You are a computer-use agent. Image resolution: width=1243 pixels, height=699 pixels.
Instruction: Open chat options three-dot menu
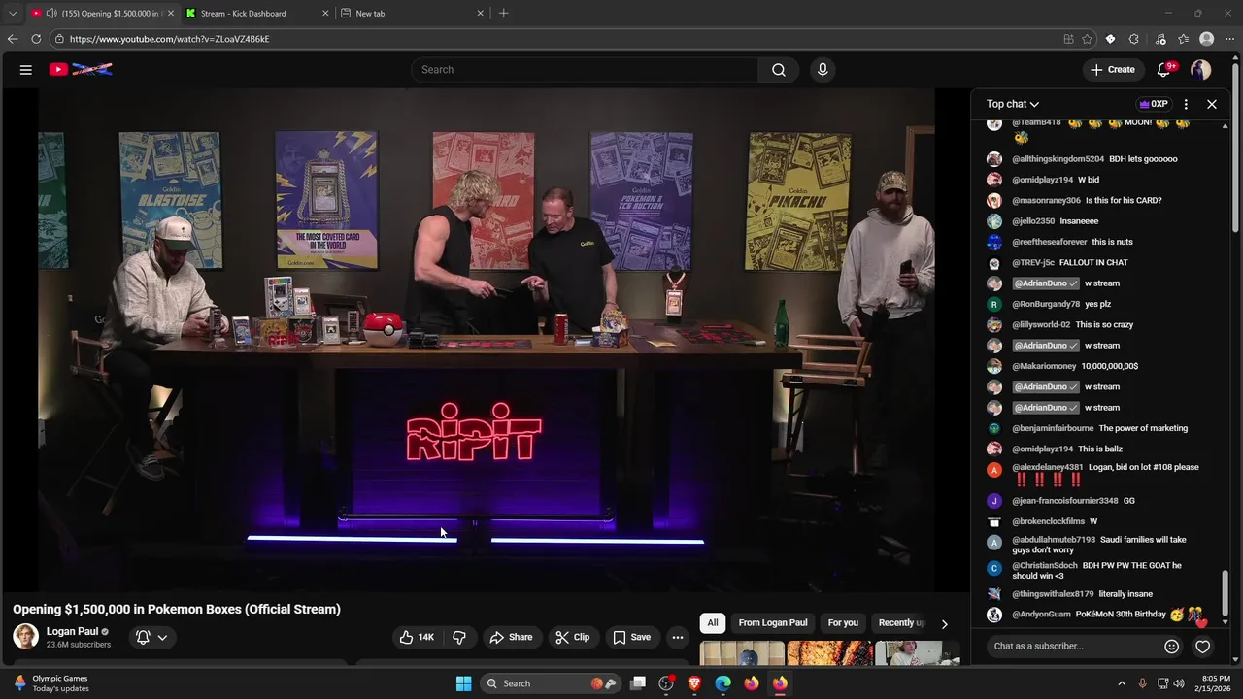tap(1186, 104)
